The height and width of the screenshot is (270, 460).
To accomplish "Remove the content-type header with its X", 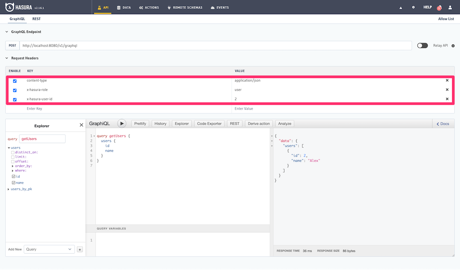I will (x=447, y=81).
